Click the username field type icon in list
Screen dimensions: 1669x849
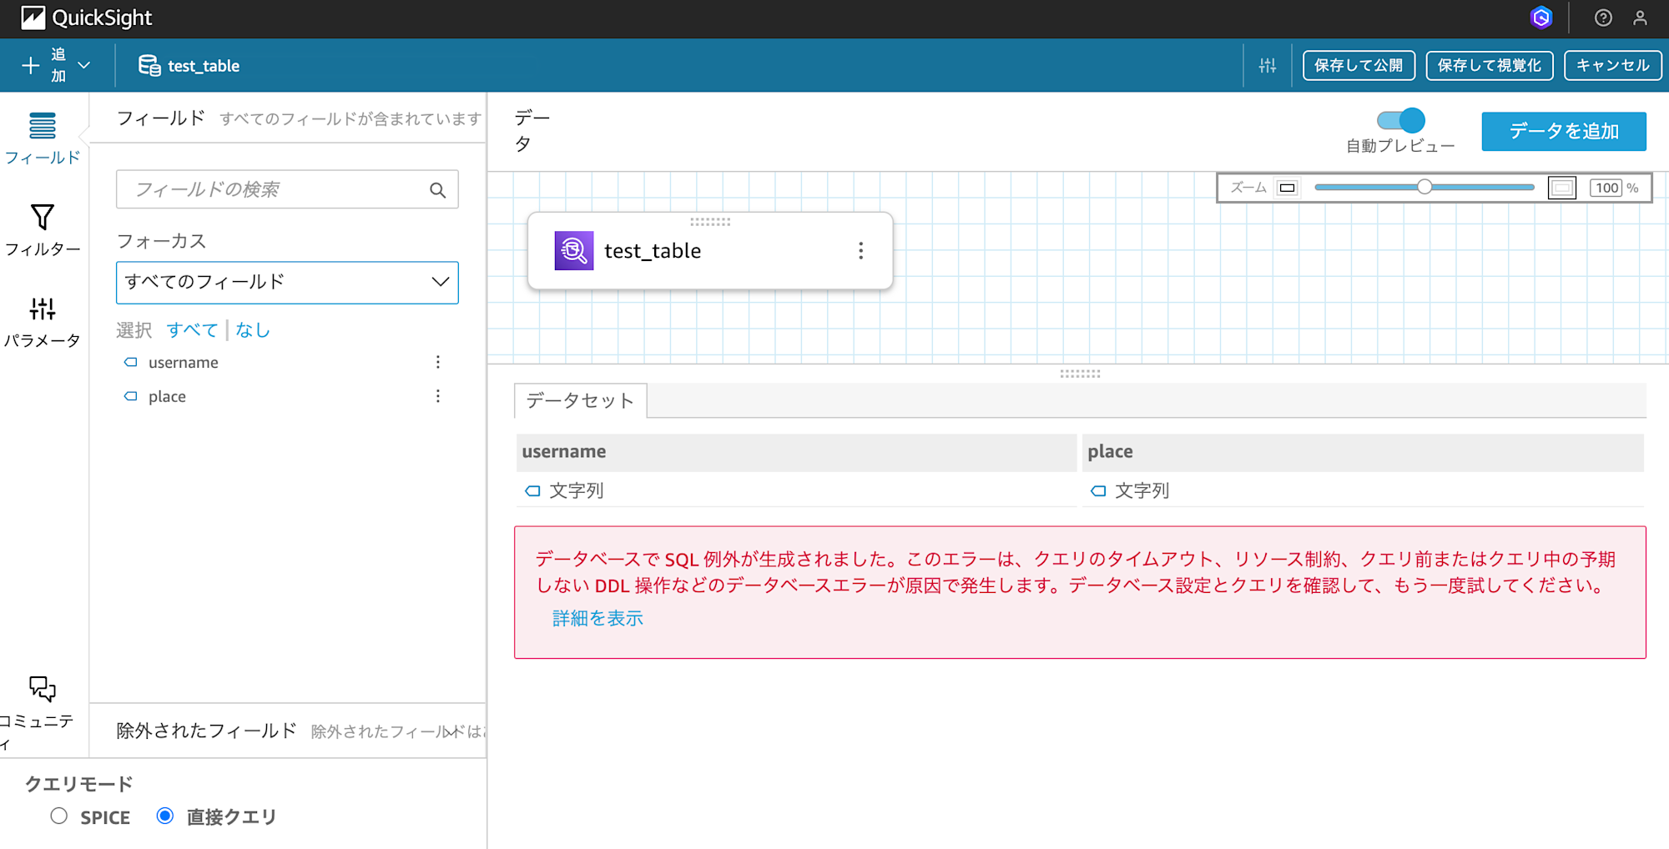click(131, 362)
